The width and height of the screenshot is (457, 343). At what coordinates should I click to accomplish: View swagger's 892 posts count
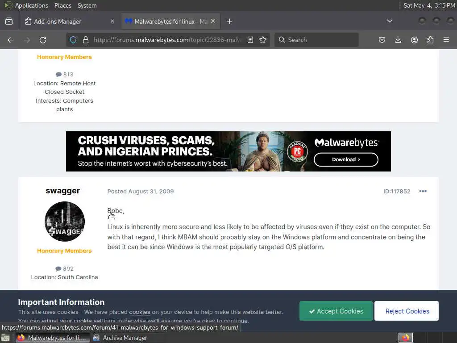pyautogui.click(x=64, y=268)
